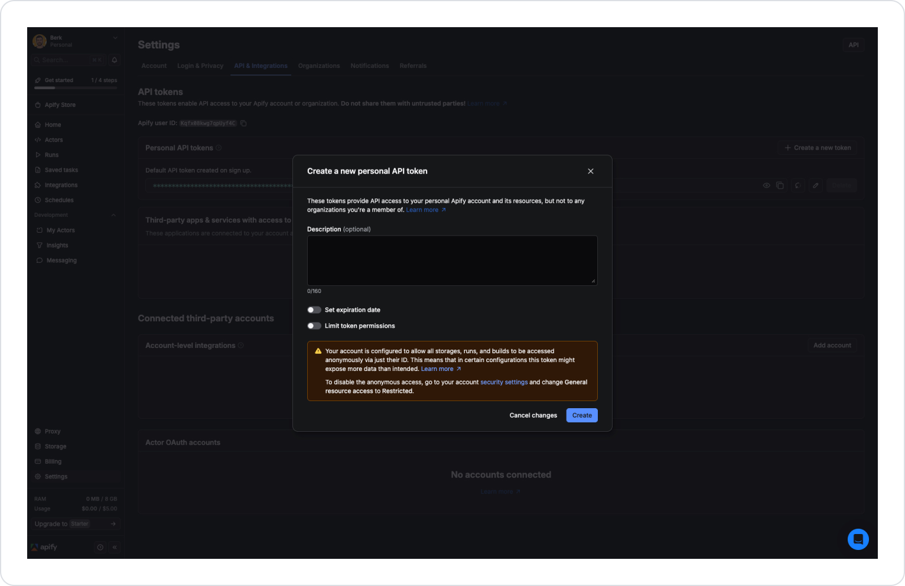Collapse the Development section

113,215
